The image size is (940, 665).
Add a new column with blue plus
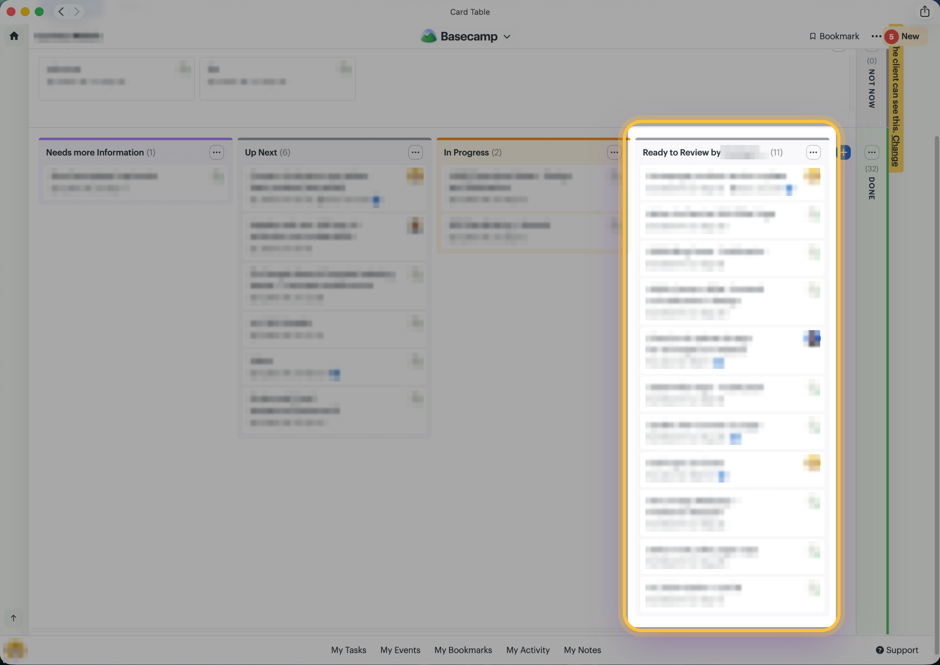click(844, 152)
